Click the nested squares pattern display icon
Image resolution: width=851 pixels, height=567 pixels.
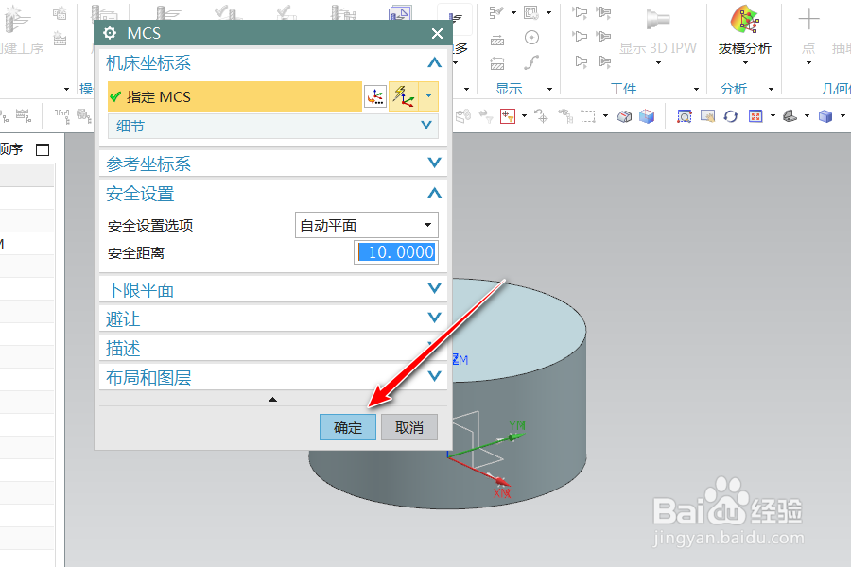531,12
